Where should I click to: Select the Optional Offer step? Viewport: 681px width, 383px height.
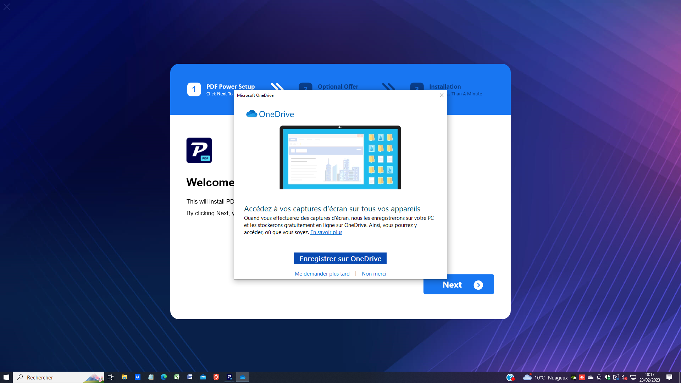[338, 87]
